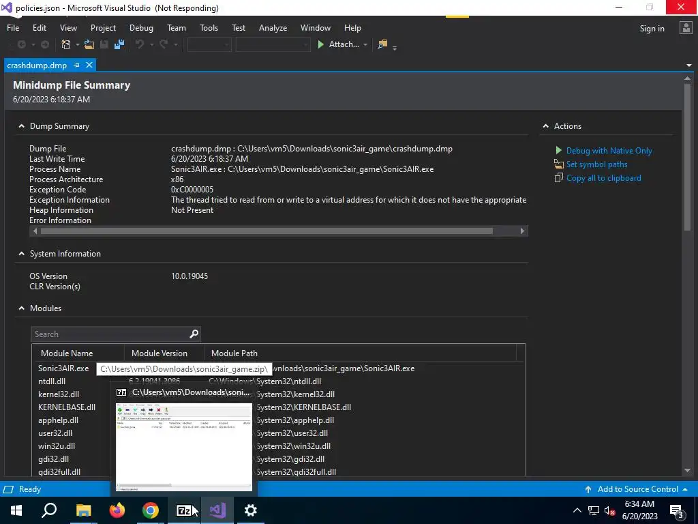Viewport: 698px width, 524px height.
Task: Click the Visual Studio taskbar icon
Action: [x=217, y=510]
